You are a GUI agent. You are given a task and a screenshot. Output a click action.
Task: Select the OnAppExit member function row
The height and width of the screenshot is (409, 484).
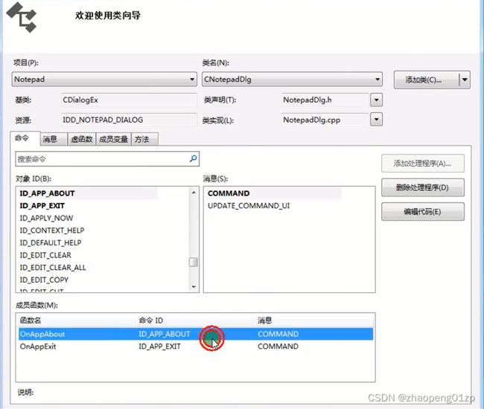tap(196, 347)
